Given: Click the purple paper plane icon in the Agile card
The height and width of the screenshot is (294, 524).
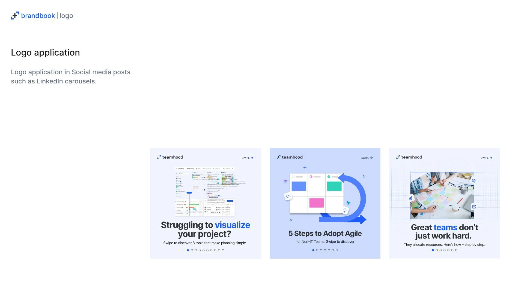Looking at the screenshot, I should [x=285, y=181].
